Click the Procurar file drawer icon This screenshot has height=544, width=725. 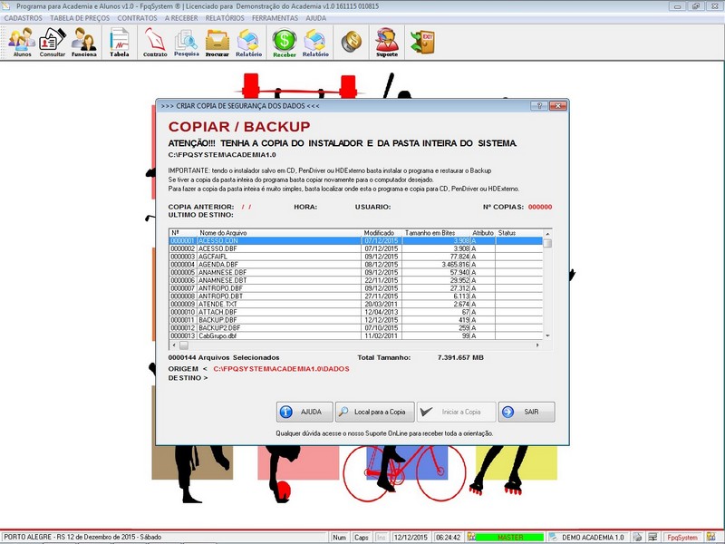[x=217, y=42]
